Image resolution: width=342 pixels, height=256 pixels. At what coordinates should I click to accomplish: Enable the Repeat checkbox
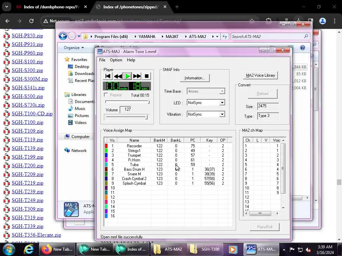(106, 95)
